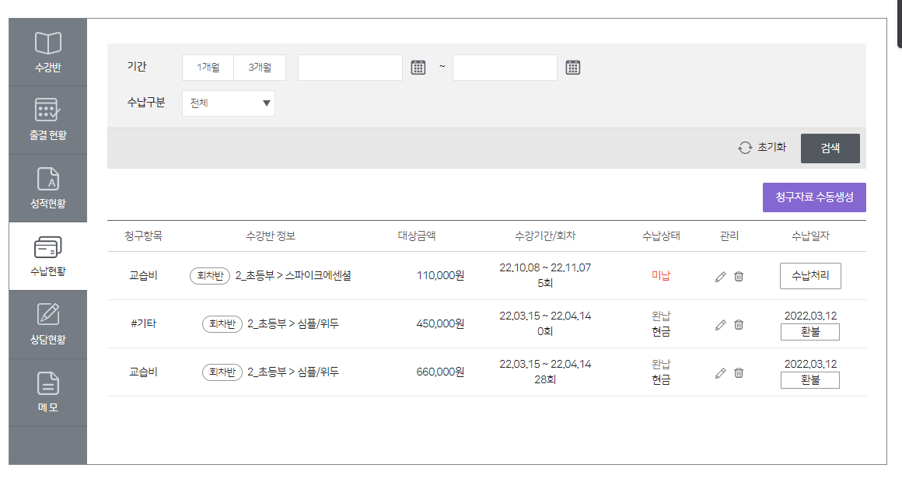Edit the 스파이크에센셜 billing row
The height and width of the screenshot is (503, 902).
[720, 277]
